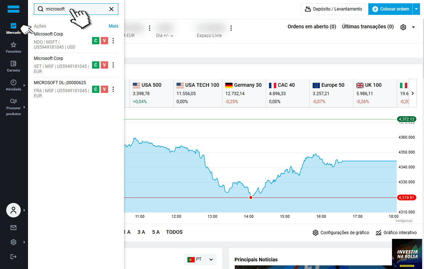The height and width of the screenshot is (269, 424).
Task: Buy Microsoft Corp XET with C button
Action: pos(96,65)
